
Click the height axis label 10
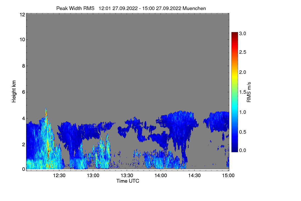(x=22, y=39)
